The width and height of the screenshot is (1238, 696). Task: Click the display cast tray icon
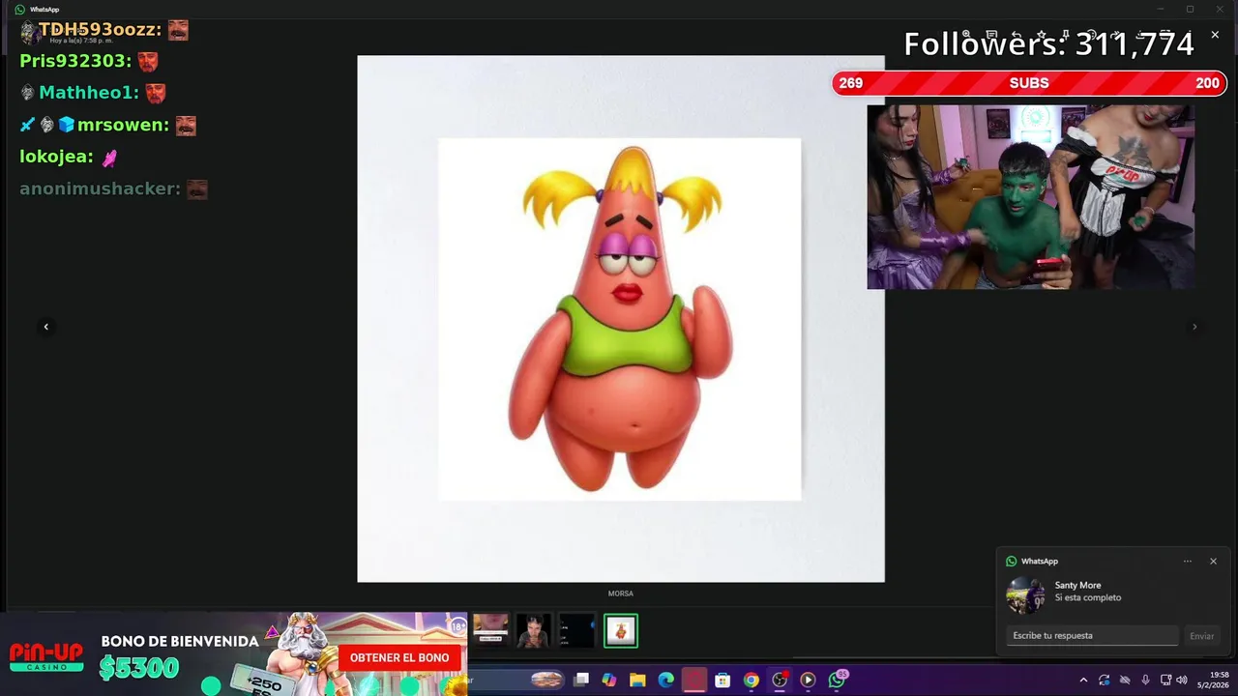(x=1166, y=681)
